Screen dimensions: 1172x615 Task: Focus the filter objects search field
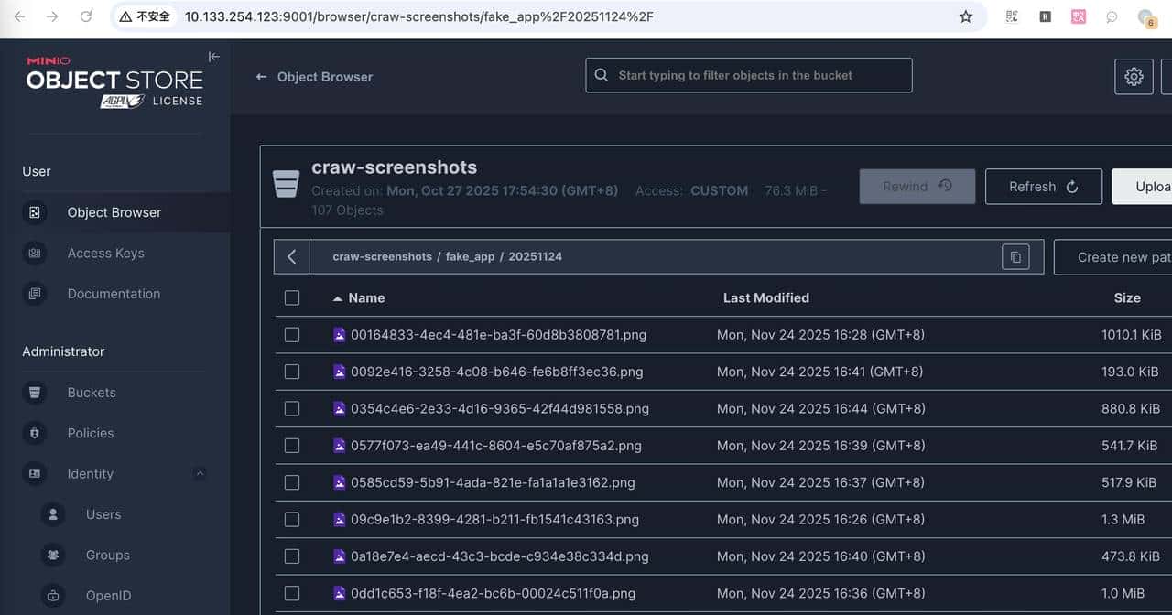749,75
